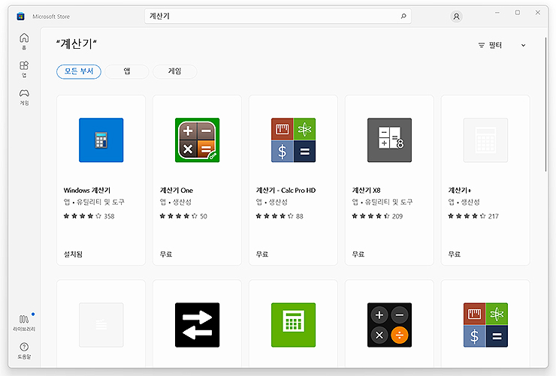This screenshot has height=376, width=556.
Task: Select the 모든 부서 filter tab
Action: tap(79, 71)
